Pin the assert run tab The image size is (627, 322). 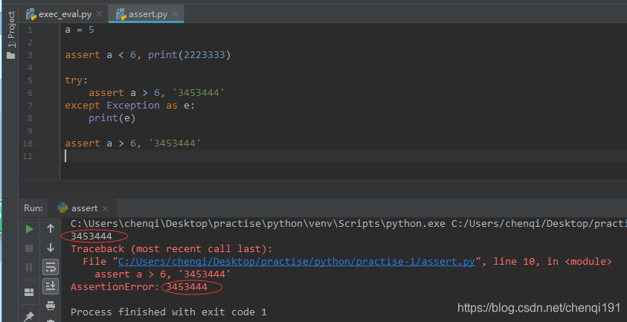[29, 317]
